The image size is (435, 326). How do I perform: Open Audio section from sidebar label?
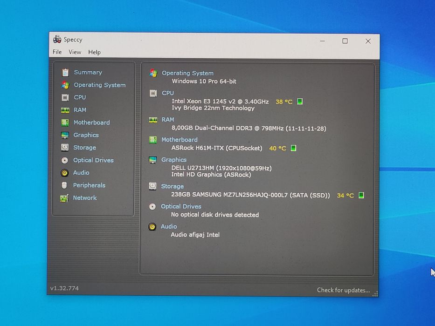(81, 173)
